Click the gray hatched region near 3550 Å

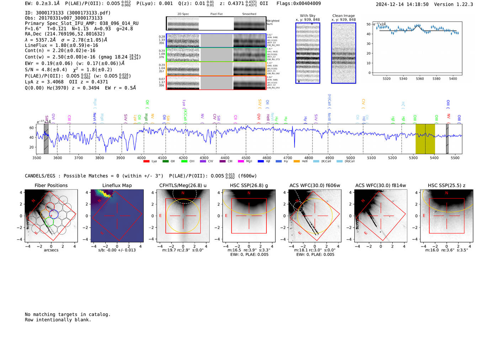(46, 139)
